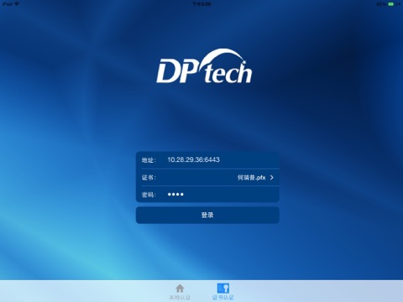Switch to the 本地认证 tab

(180, 297)
